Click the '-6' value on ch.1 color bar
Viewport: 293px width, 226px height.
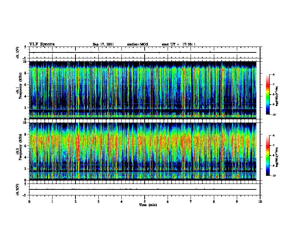click(x=273, y=75)
